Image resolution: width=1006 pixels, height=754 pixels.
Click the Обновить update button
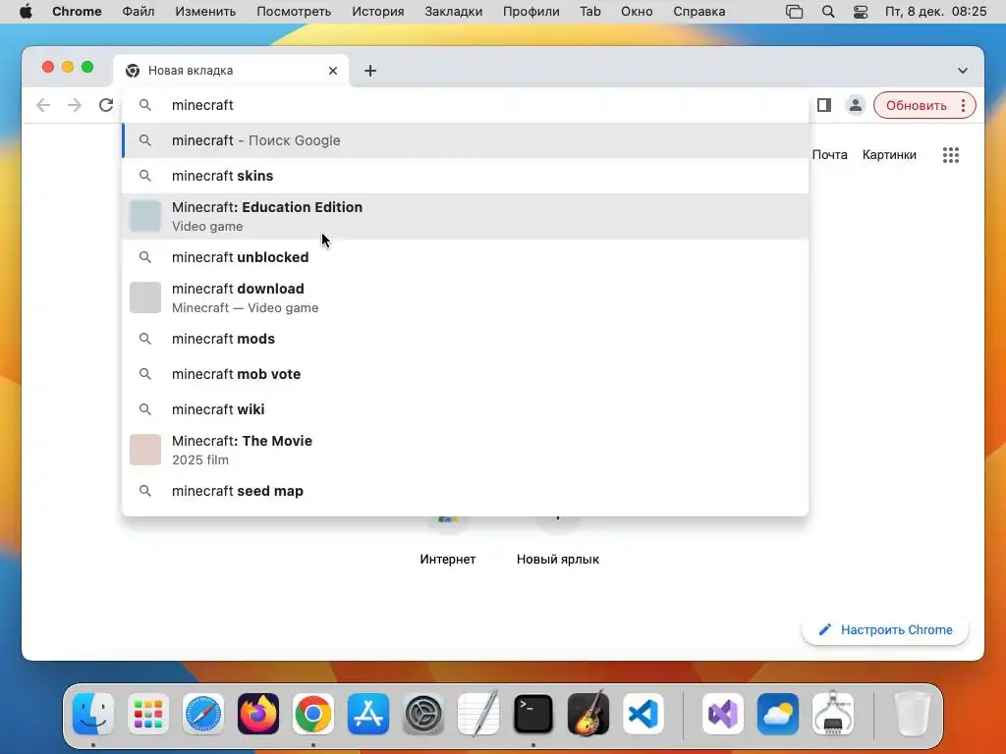[917, 105]
